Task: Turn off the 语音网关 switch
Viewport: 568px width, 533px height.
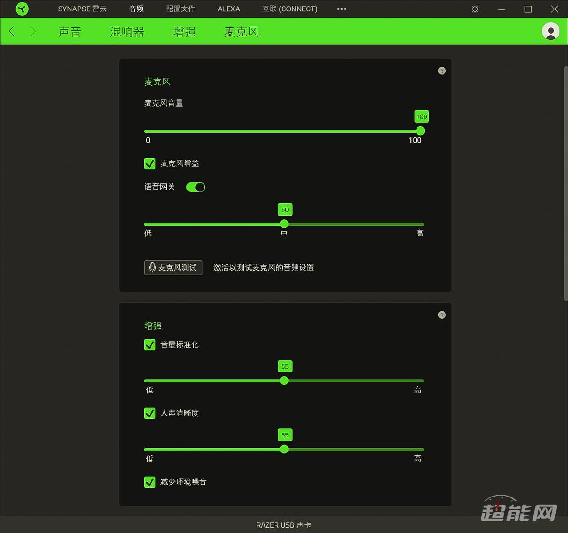Action: coord(195,187)
